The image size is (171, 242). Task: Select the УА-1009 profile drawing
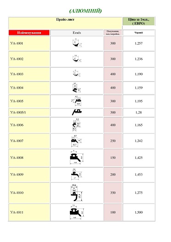tap(76, 174)
